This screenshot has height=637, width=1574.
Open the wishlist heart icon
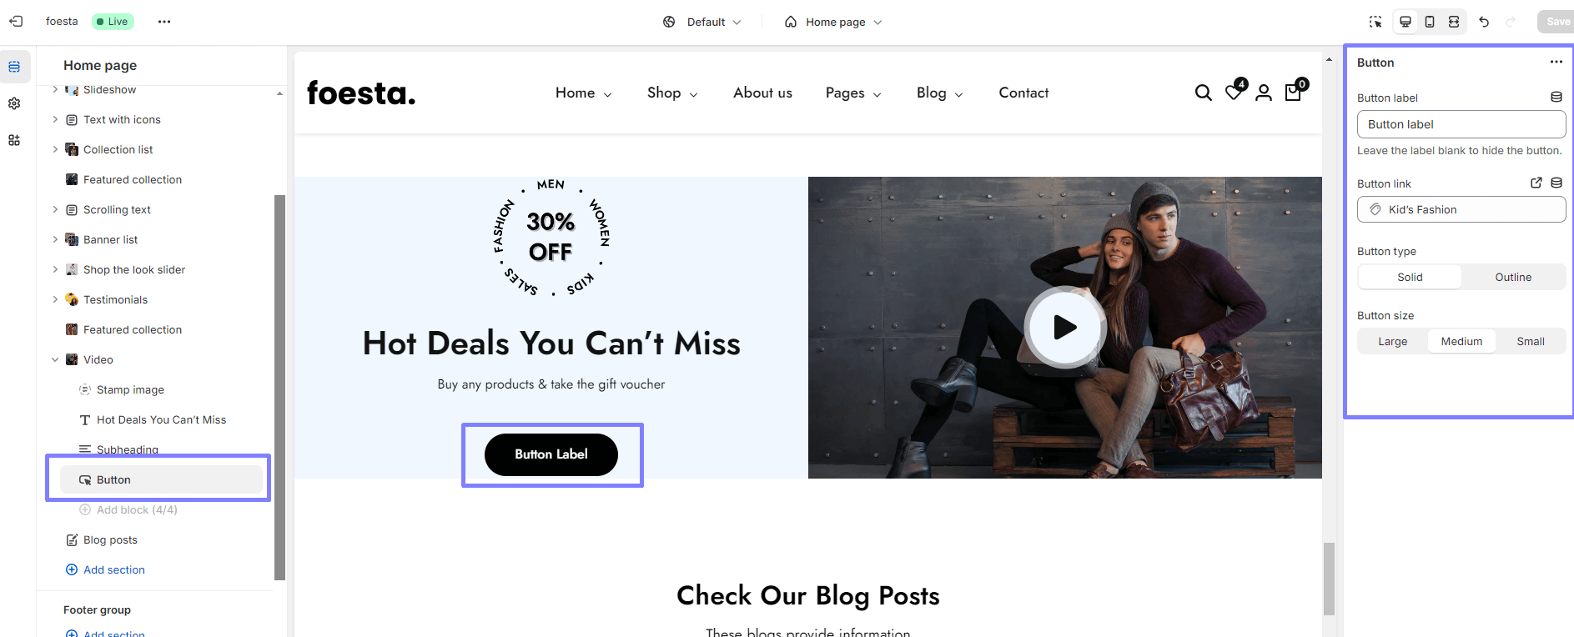1234,93
